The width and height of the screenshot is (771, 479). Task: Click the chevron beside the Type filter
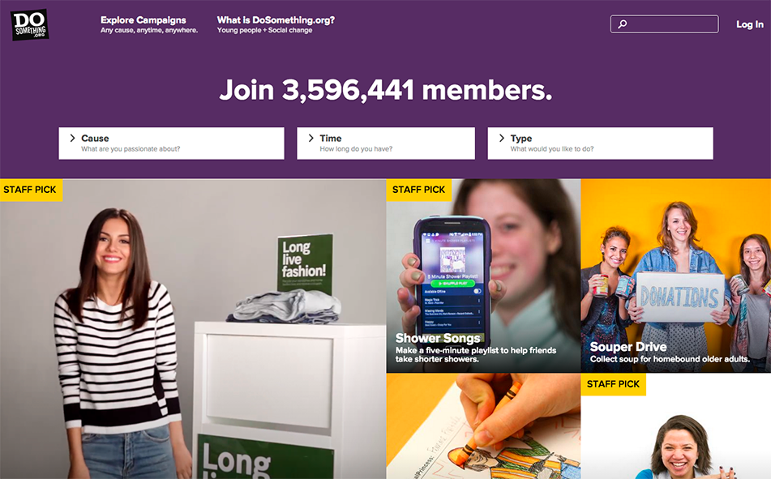click(x=502, y=139)
